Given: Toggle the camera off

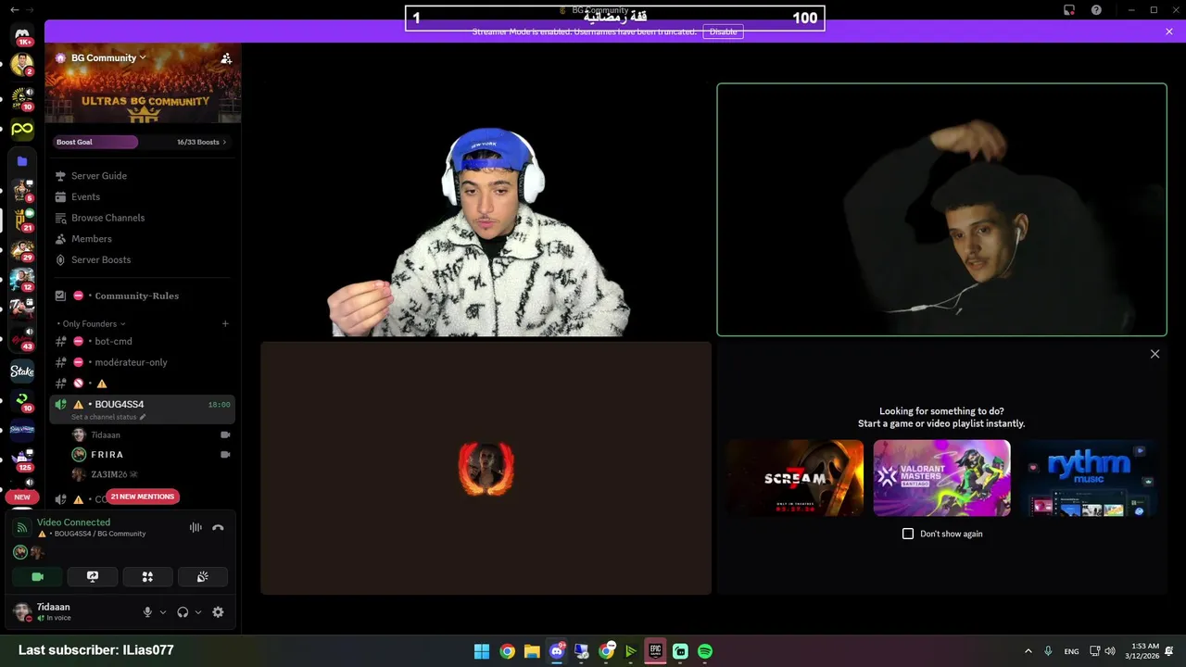Looking at the screenshot, I should pyautogui.click(x=37, y=576).
